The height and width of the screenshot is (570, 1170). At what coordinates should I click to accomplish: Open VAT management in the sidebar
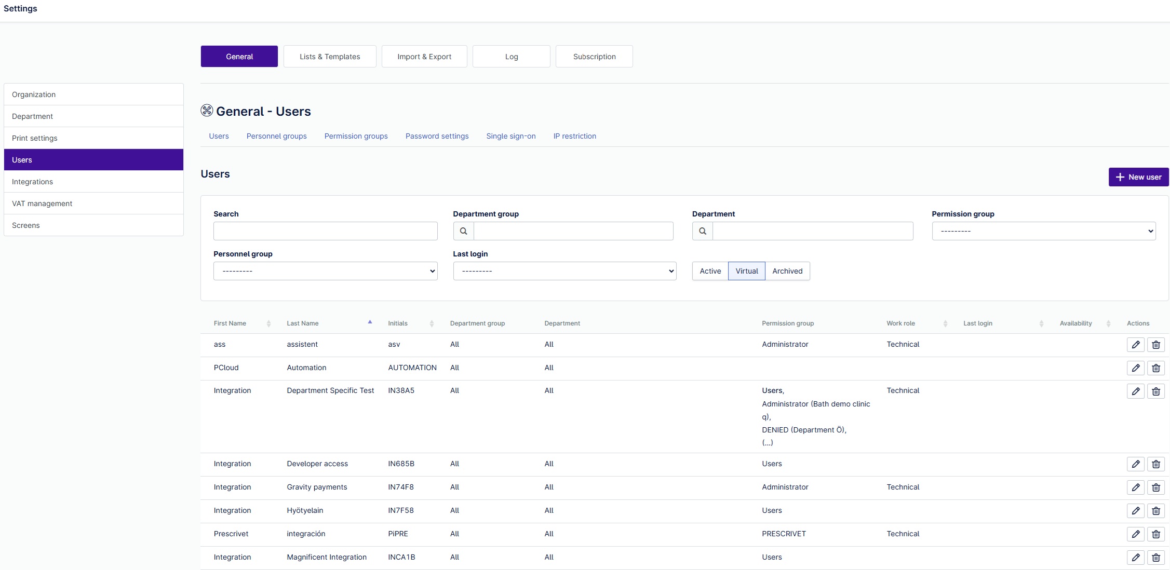click(x=93, y=203)
